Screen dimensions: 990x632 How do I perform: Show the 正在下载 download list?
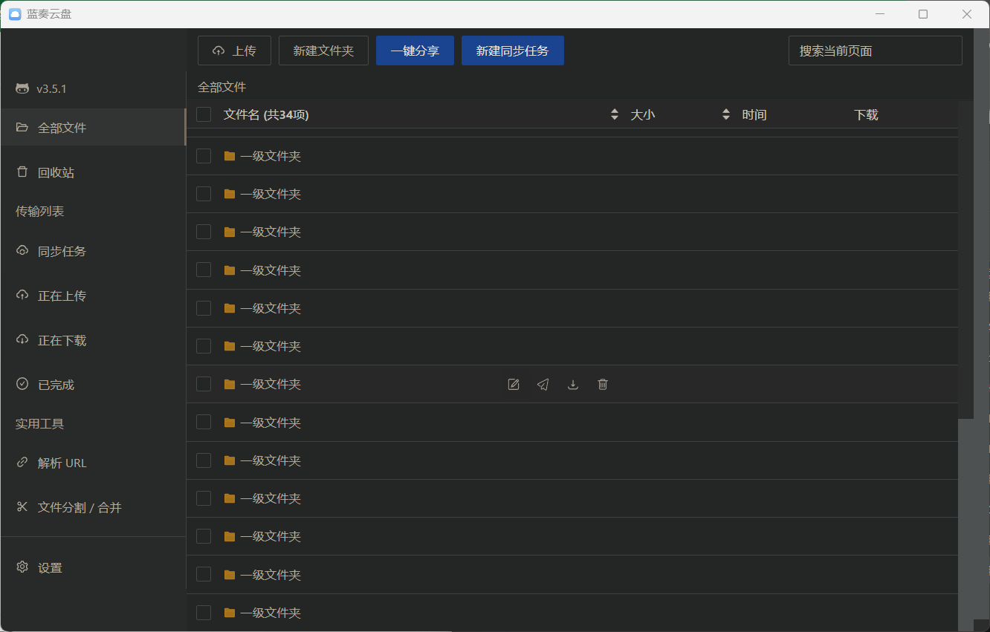(x=93, y=340)
